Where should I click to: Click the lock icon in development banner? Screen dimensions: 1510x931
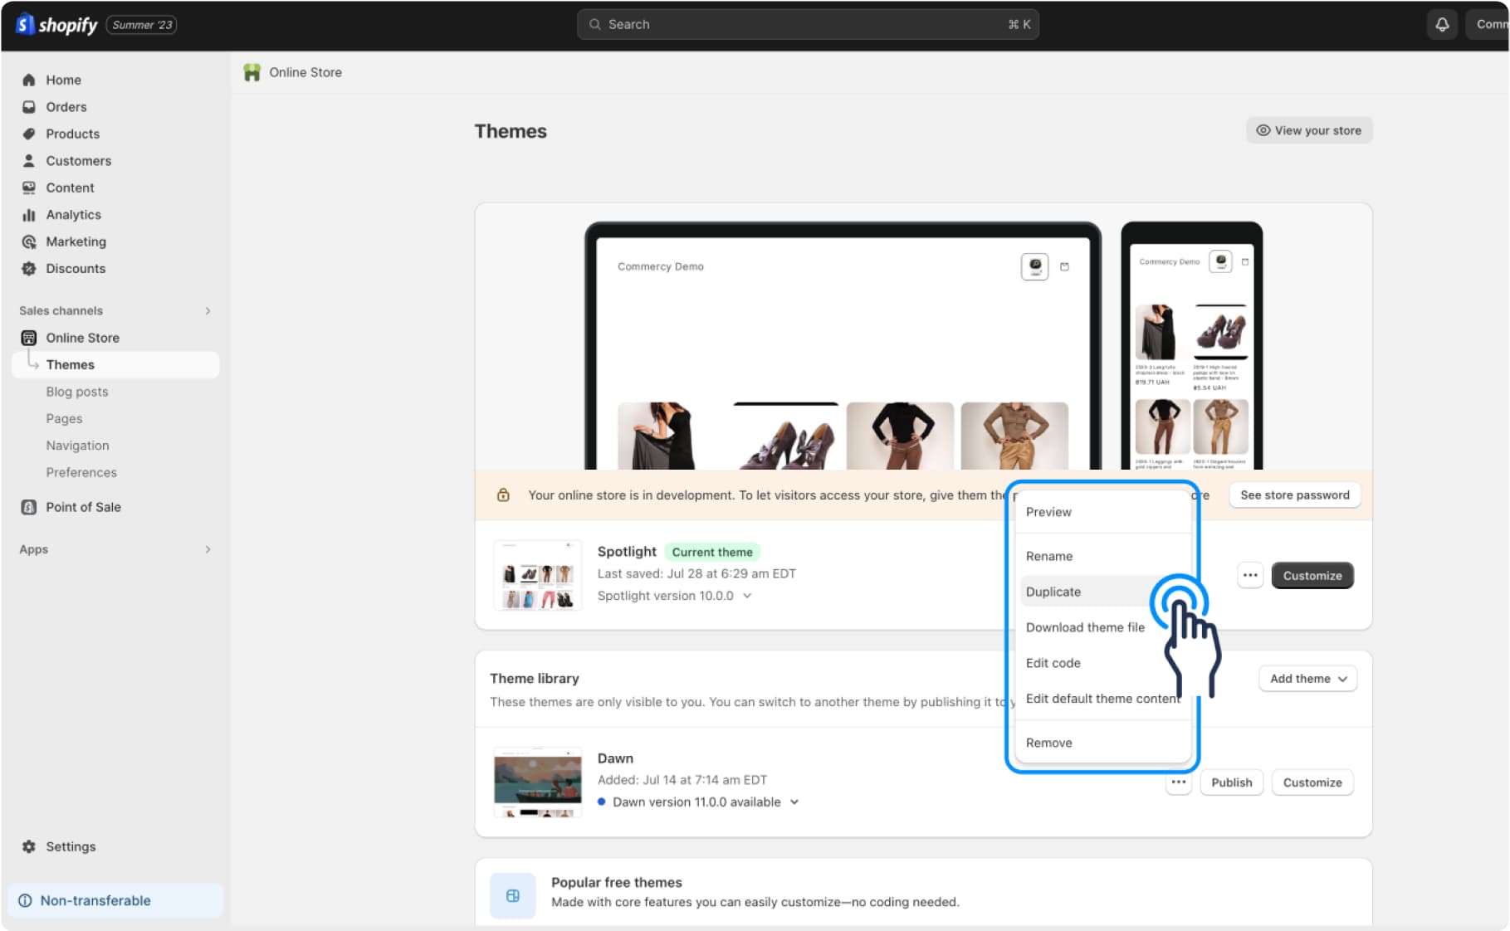click(x=502, y=495)
